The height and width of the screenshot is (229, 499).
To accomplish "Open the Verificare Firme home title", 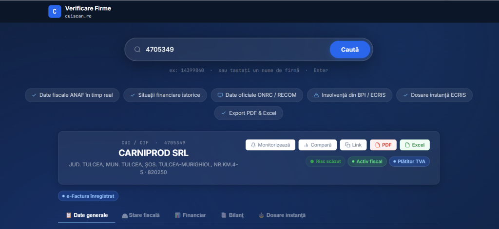I will (88, 9).
